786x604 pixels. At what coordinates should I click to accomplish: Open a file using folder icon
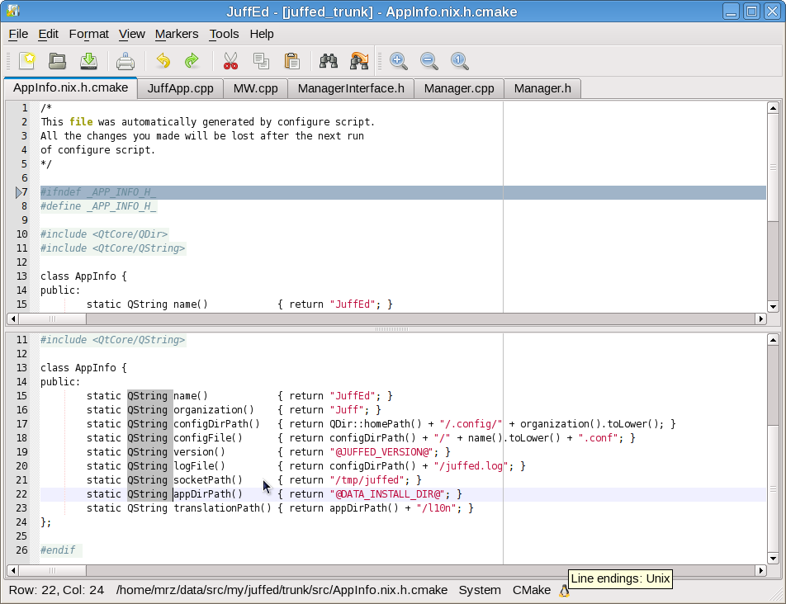[57, 61]
